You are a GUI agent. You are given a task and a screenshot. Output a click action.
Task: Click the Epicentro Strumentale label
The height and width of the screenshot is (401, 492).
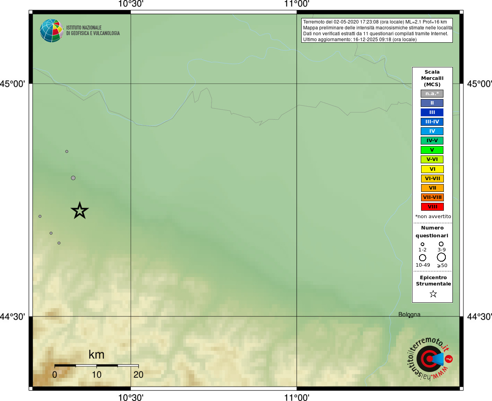point(433,281)
